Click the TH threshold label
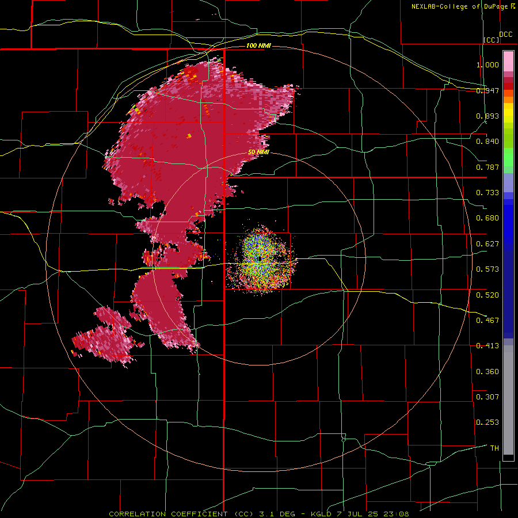This screenshot has width=518, height=518. 494,448
